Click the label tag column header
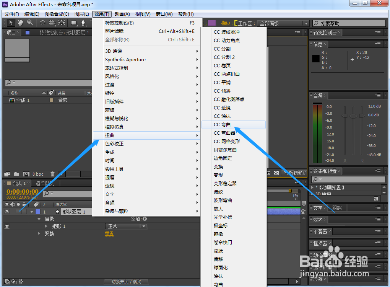 (x=37, y=204)
